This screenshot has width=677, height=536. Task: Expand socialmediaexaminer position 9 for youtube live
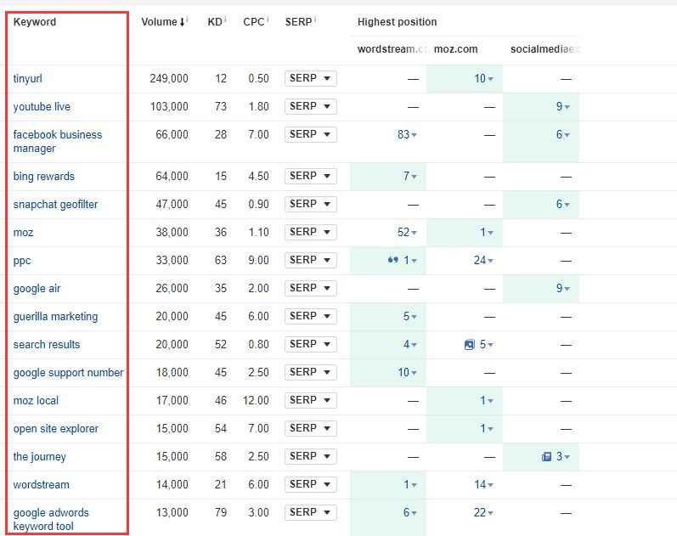point(562,106)
